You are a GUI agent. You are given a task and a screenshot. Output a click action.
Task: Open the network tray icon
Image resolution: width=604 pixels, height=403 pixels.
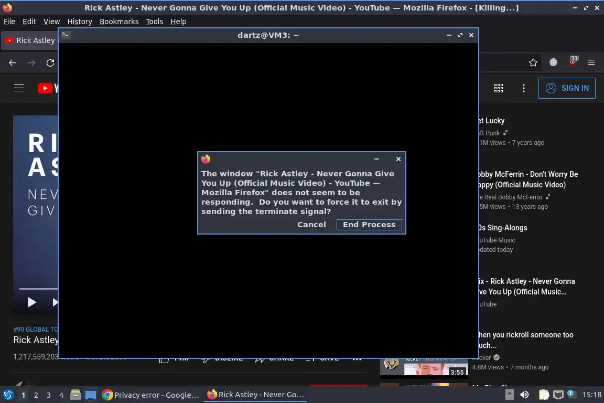(x=558, y=395)
